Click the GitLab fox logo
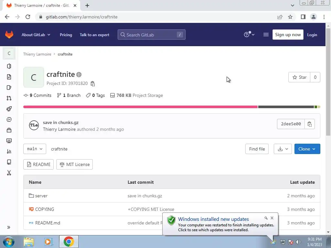The width and height of the screenshot is (331, 248). (x=9, y=35)
